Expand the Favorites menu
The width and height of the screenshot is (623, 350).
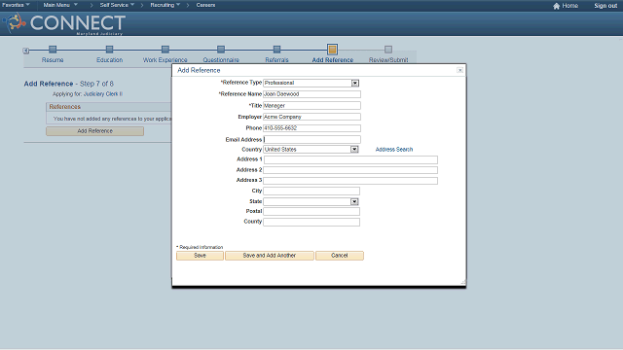coord(16,5)
